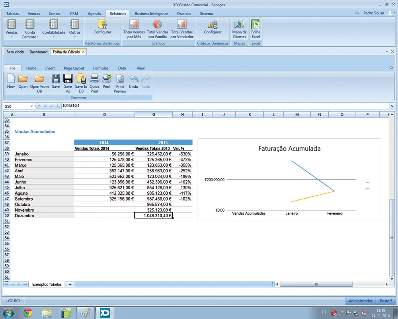
Task: Add a new sheet with plus button
Action: tap(70, 284)
